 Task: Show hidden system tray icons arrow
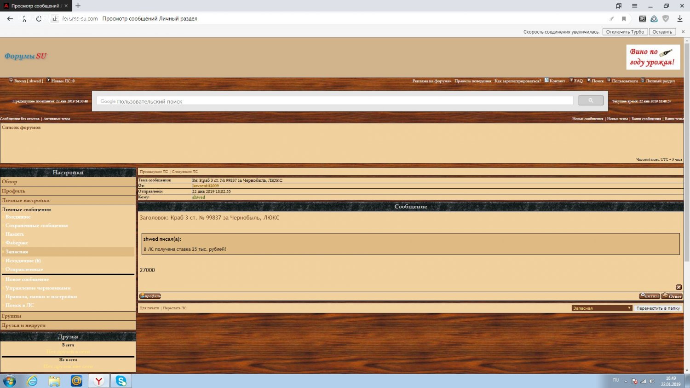tap(626, 381)
